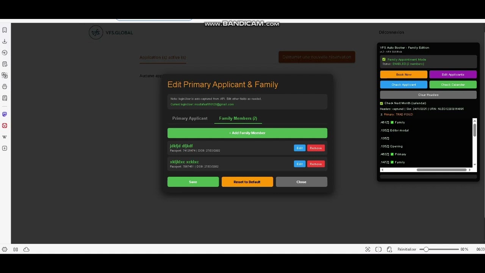Add a new web panel

click(5, 148)
